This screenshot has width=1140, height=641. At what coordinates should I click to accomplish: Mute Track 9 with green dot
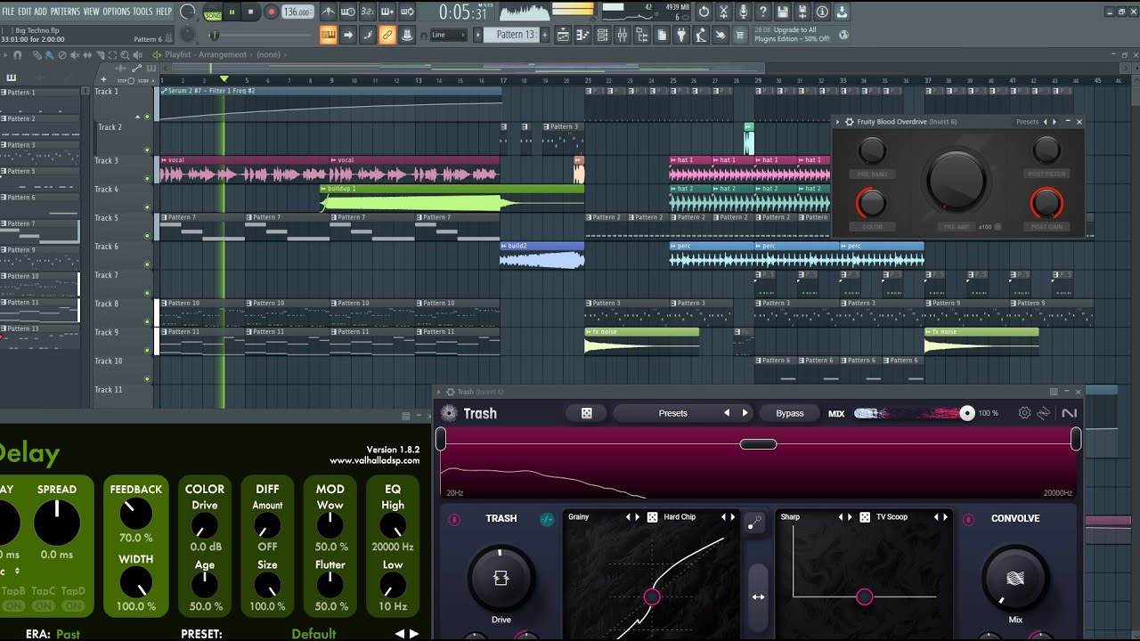coord(148,348)
